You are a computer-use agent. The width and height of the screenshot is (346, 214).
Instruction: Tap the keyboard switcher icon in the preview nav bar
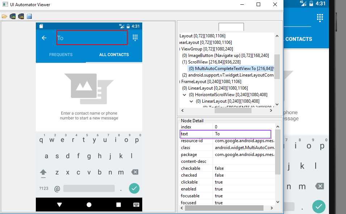(x=136, y=205)
